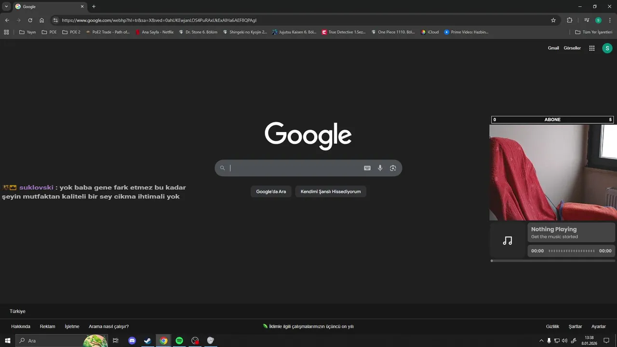Screen dimensions: 617x347
Task: Open the Chrome three-dot menu
Action: coord(610,20)
